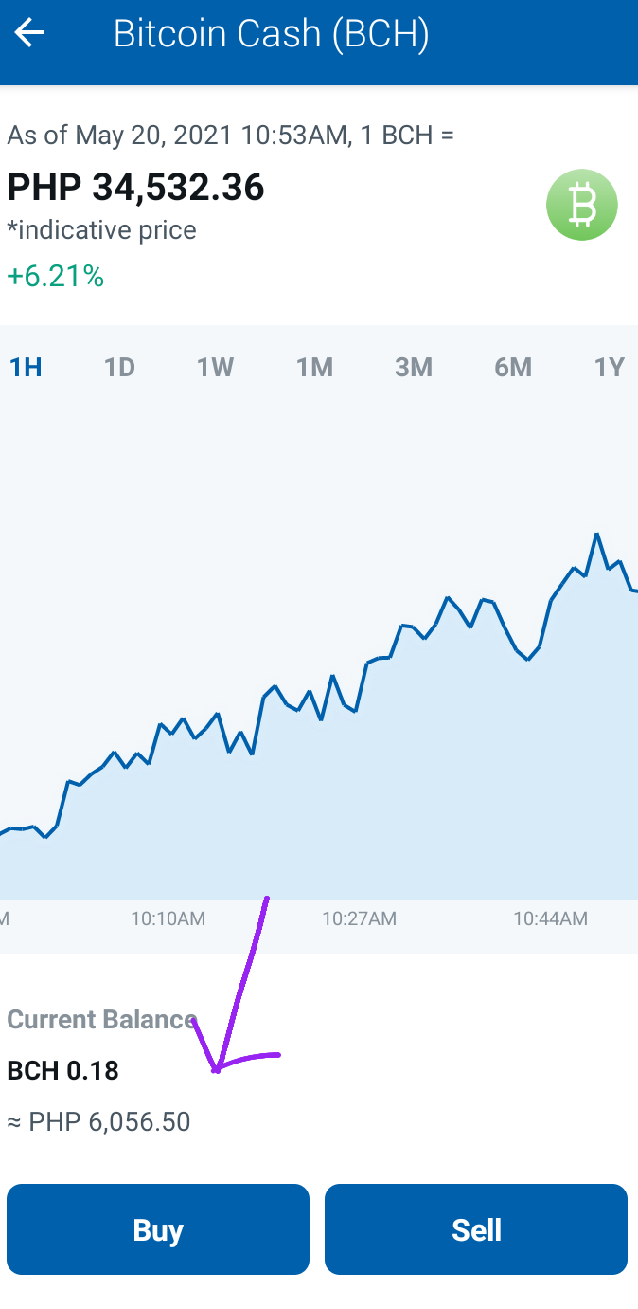Open the Buy BCH screen
638x1309 pixels.
click(158, 1229)
